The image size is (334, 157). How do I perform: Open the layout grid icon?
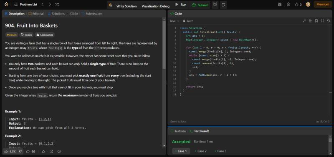[x=280, y=5]
